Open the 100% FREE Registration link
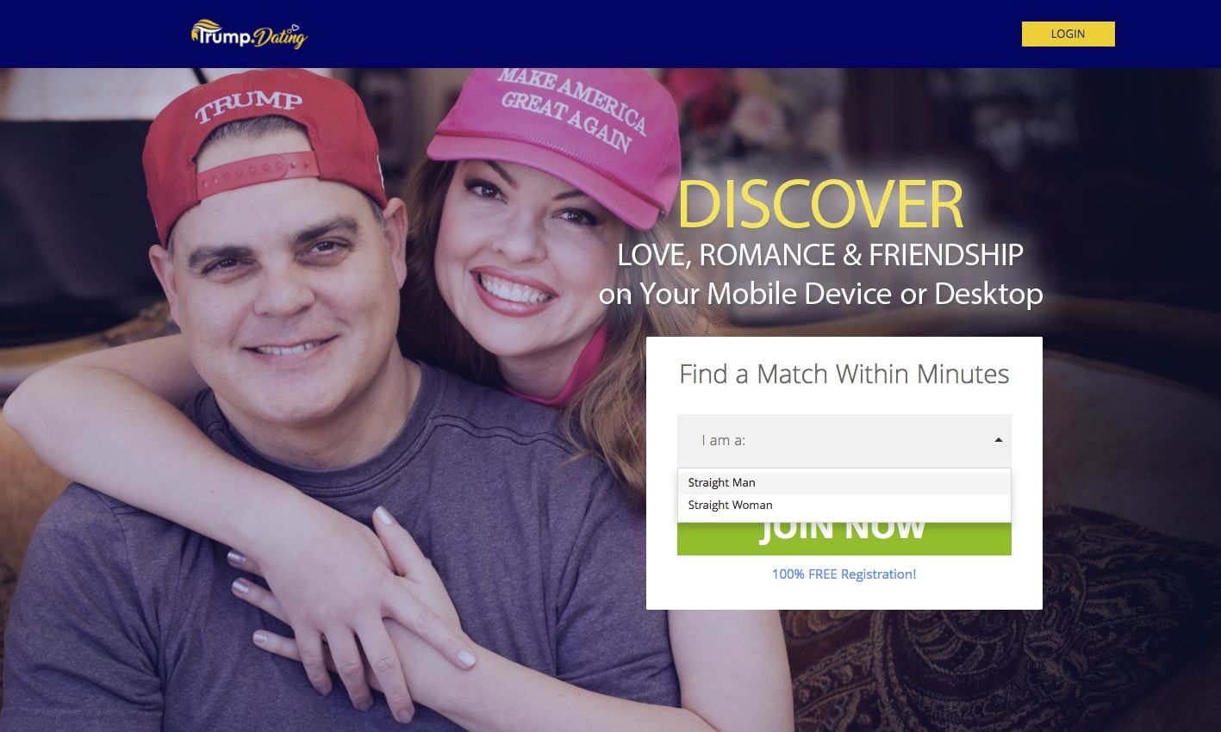The height and width of the screenshot is (732, 1221). tap(844, 574)
